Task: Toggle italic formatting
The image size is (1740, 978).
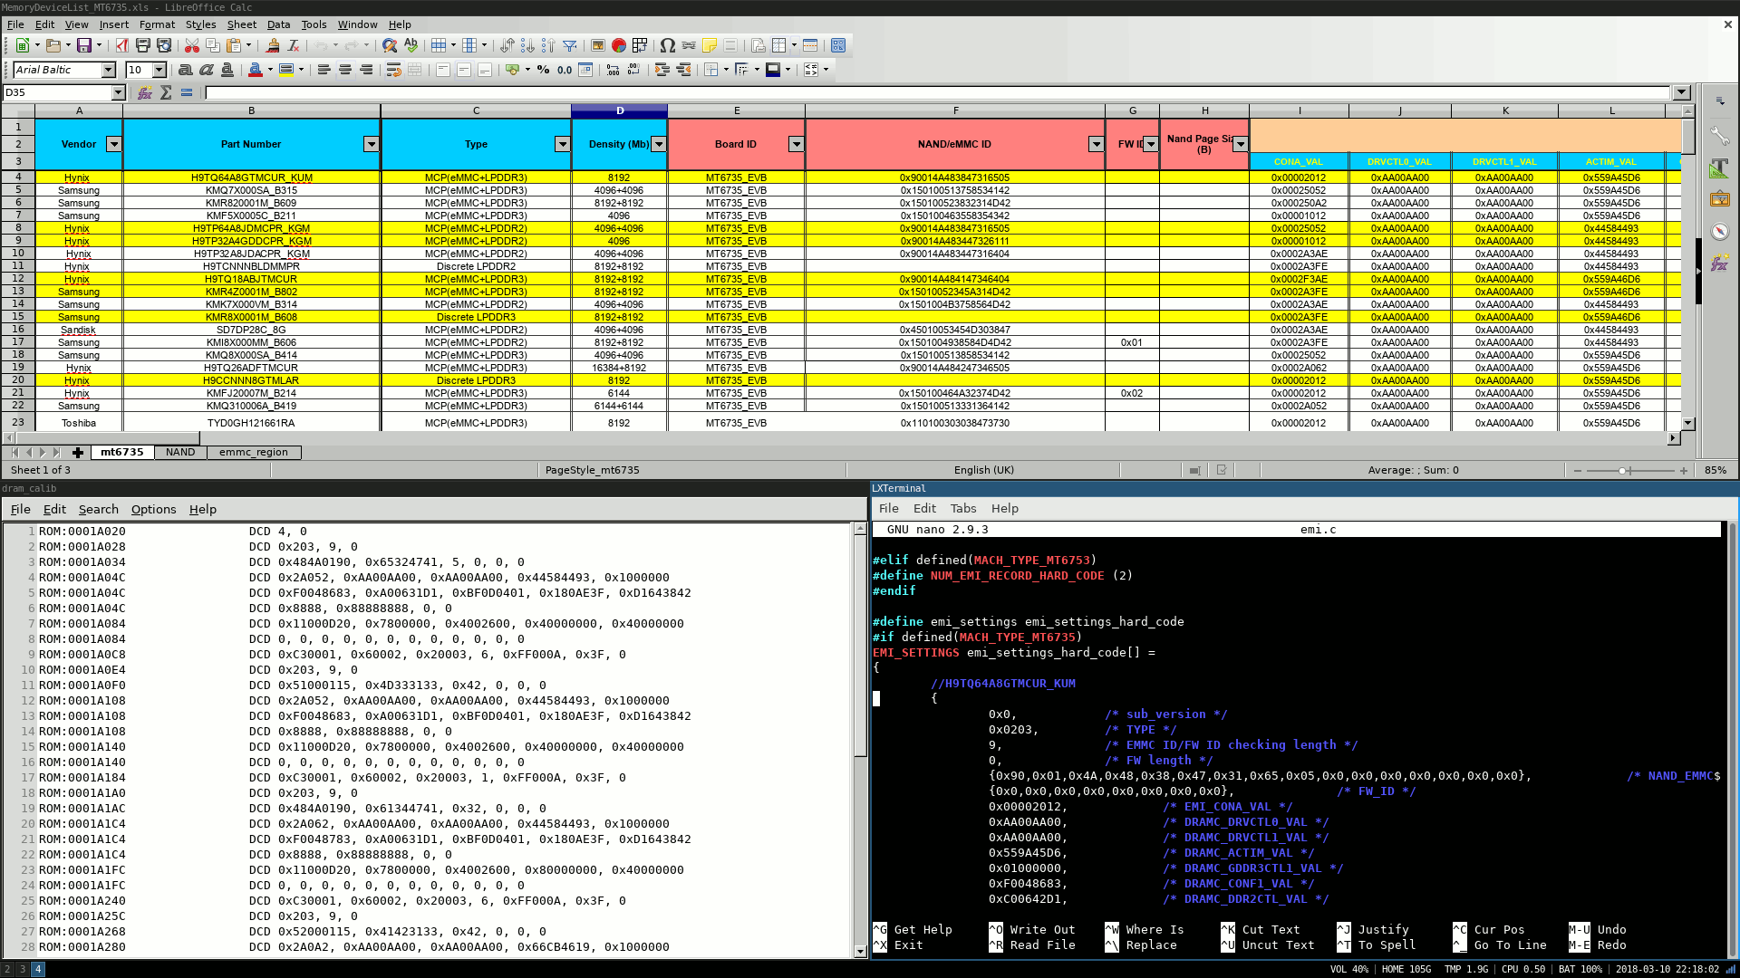Action: pyautogui.click(x=207, y=70)
